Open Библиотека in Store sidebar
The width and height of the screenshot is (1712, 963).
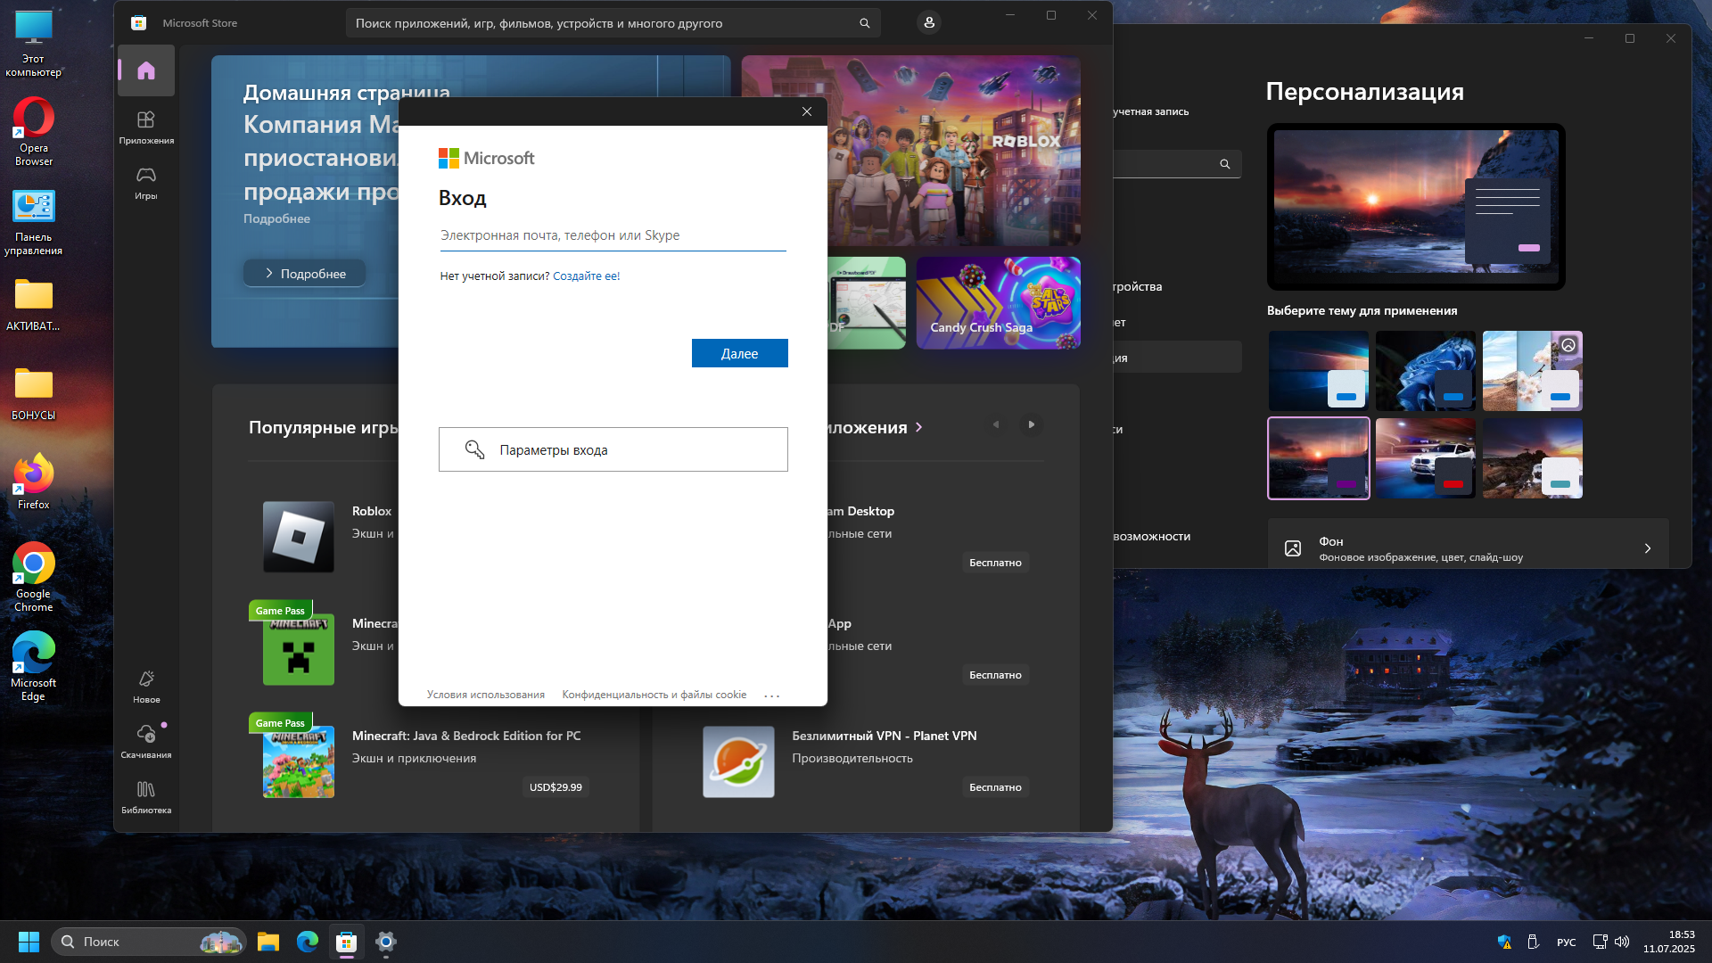(146, 796)
